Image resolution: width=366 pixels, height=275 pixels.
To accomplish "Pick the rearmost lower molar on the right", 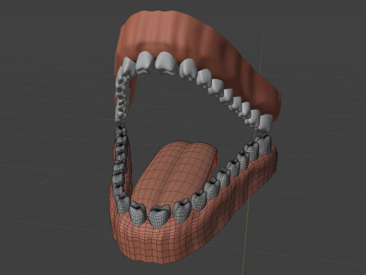I will tap(265, 144).
